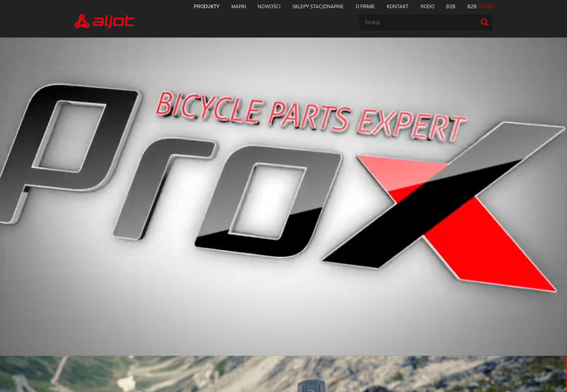Open the KONTAKT page
567x392 pixels.
pos(398,6)
